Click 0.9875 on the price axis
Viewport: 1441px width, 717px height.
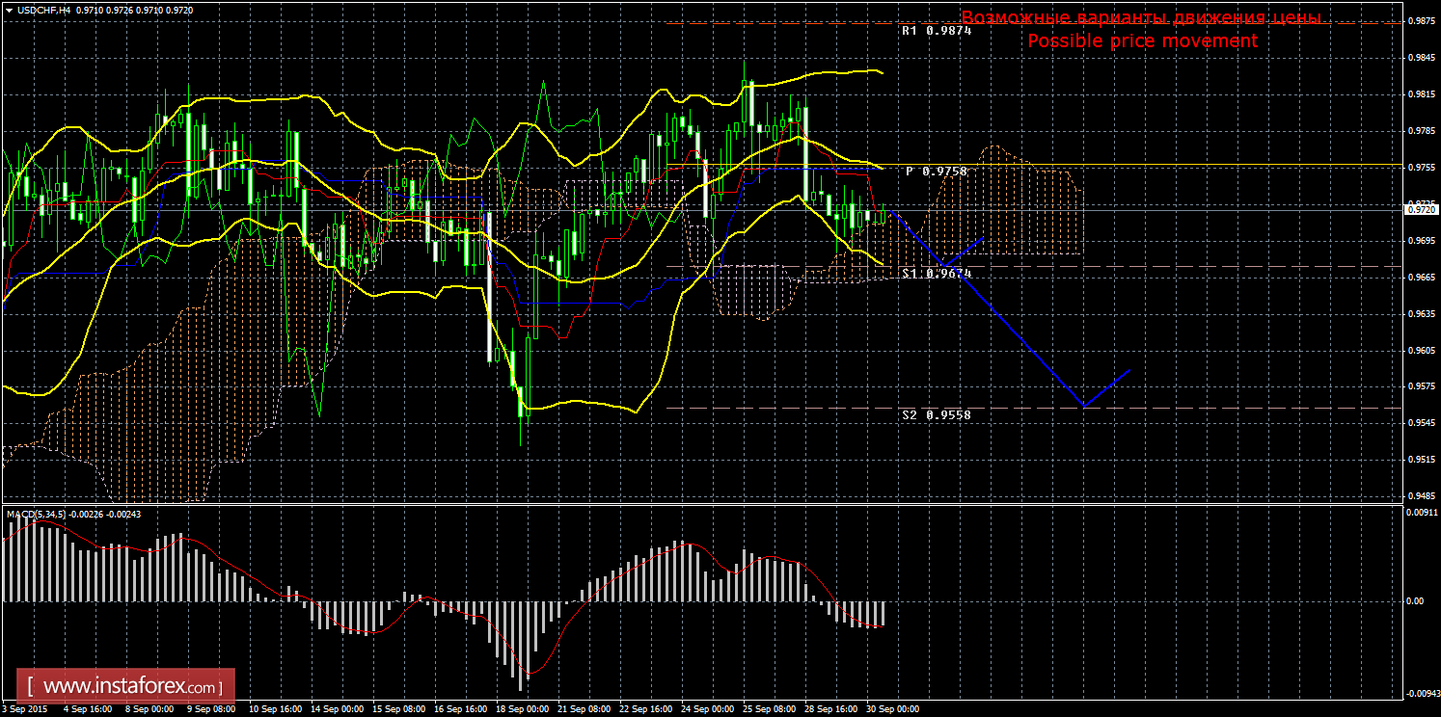tap(1420, 20)
